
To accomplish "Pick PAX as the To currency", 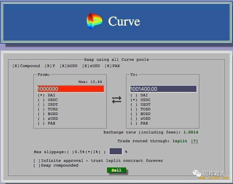I will tap(134, 123).
